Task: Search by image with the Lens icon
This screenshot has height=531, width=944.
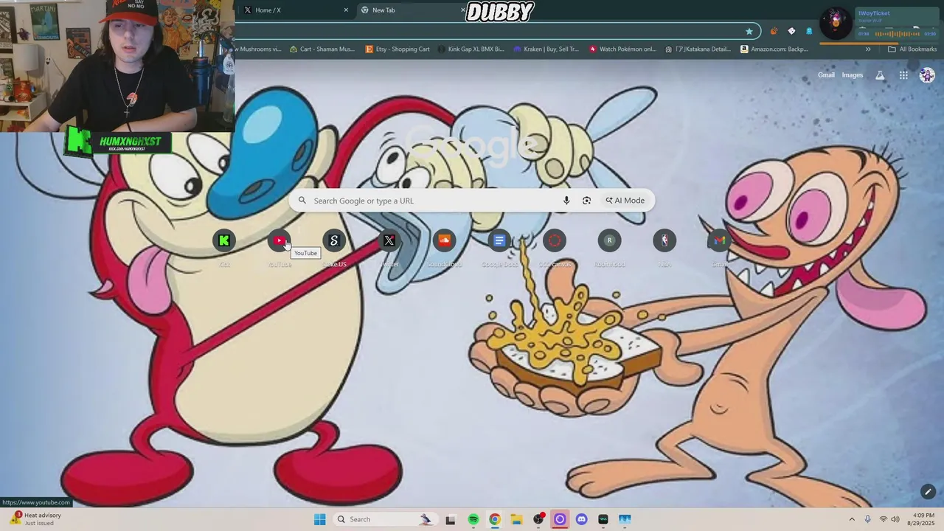Action: click(x=586, y=201)
